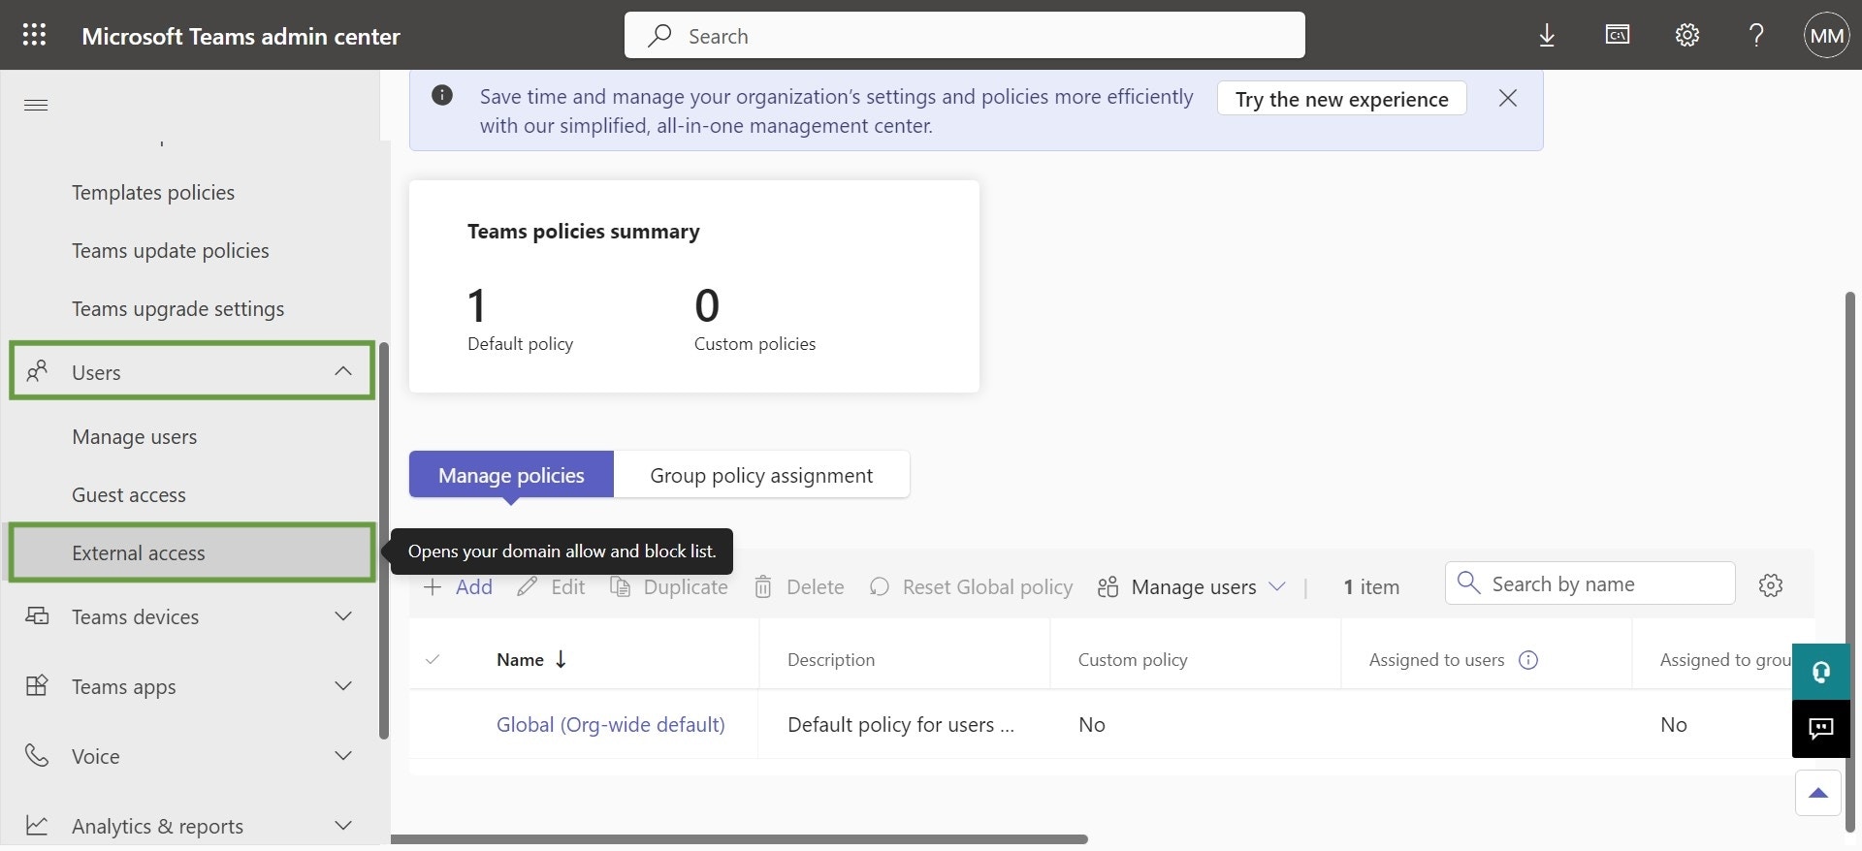Open the MM account avatar
The image size is (1862, 851).
pos(1826,36)
